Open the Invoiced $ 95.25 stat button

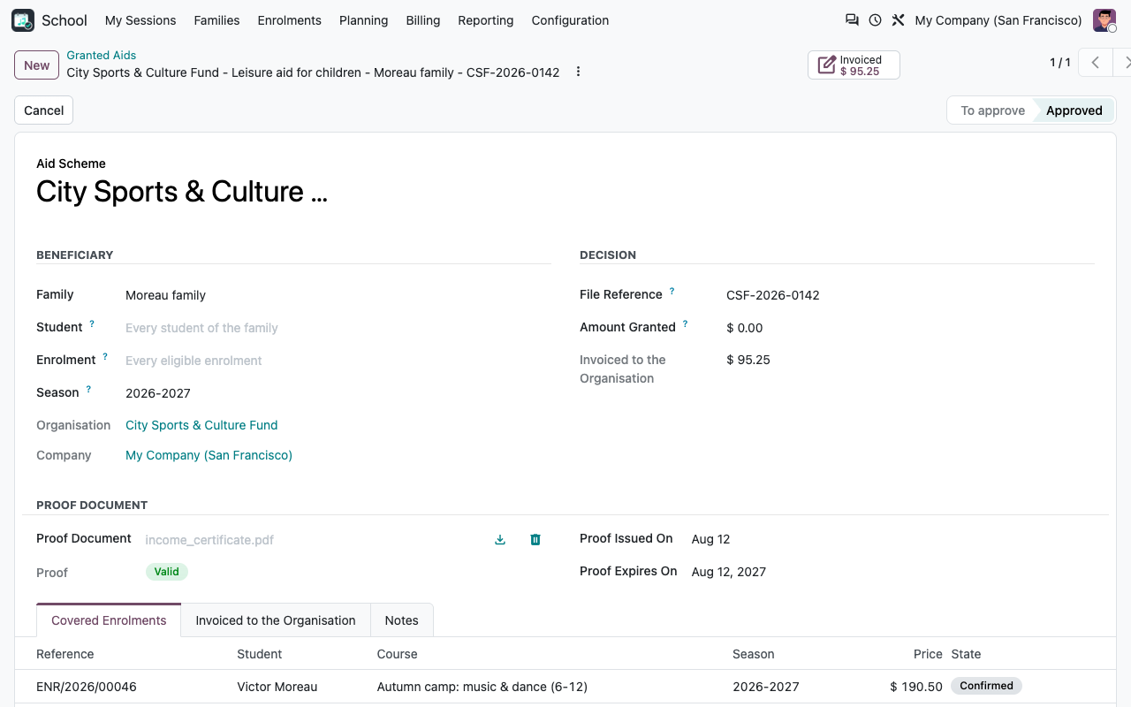pyautogui.click(x=854, y=65)
